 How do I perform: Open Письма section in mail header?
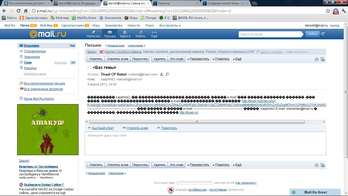click(x=110, y=34)
